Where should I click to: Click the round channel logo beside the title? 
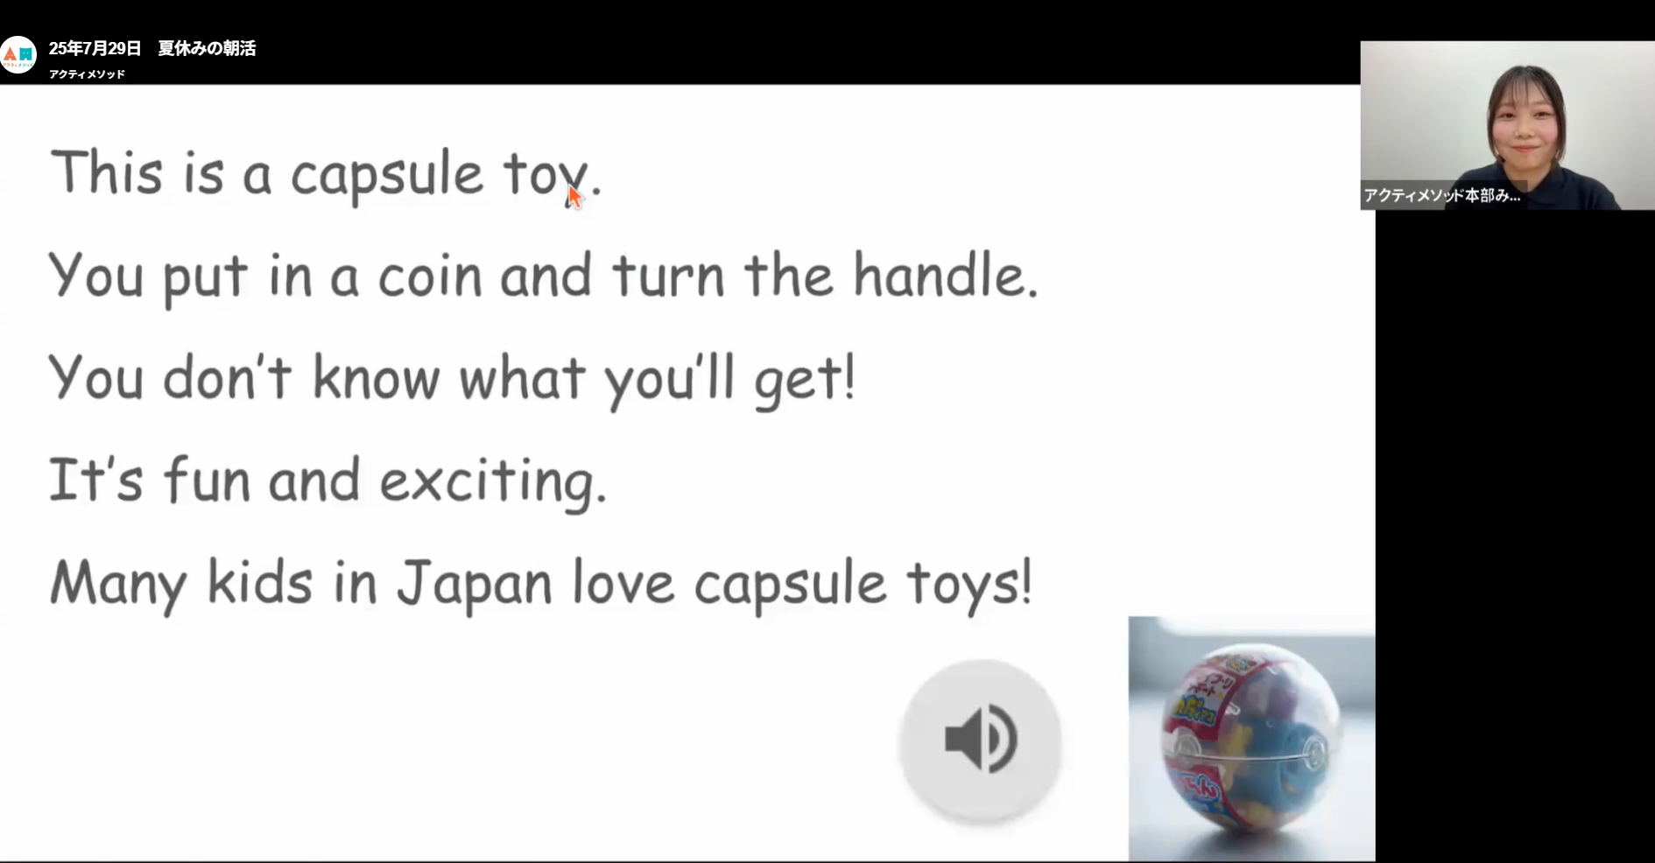pos(18,55)
